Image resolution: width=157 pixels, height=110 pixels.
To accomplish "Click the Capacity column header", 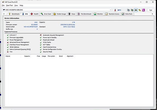I will click(27, 56).
